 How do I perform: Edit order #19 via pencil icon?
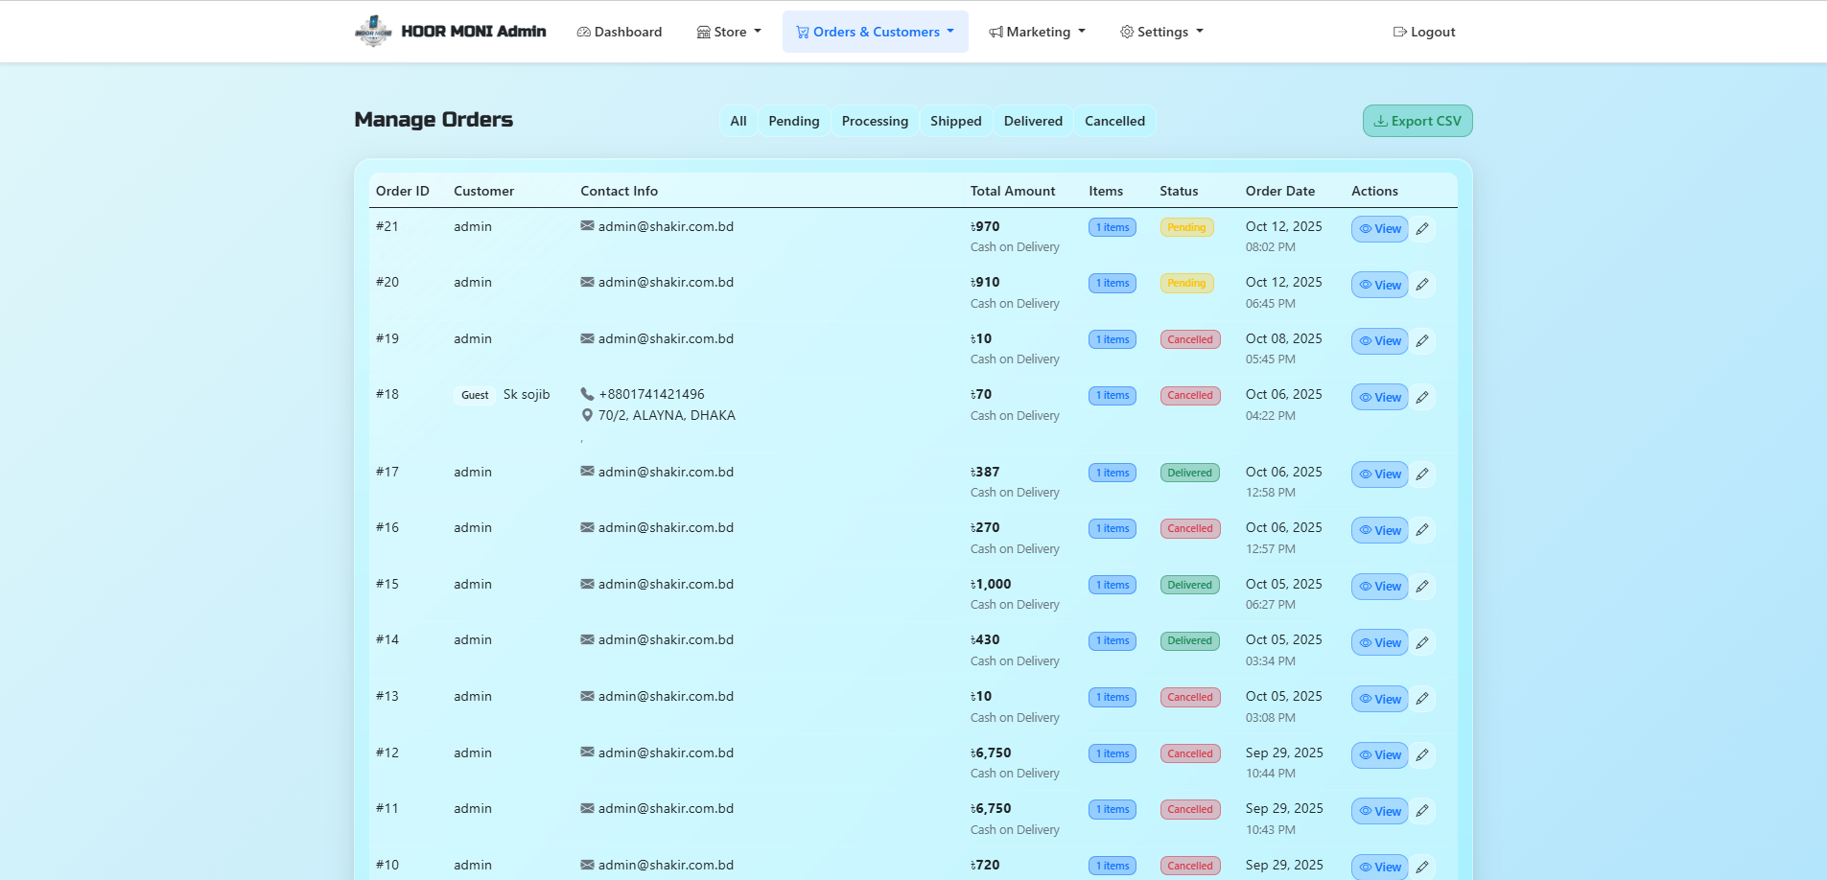coord(1422,341)
